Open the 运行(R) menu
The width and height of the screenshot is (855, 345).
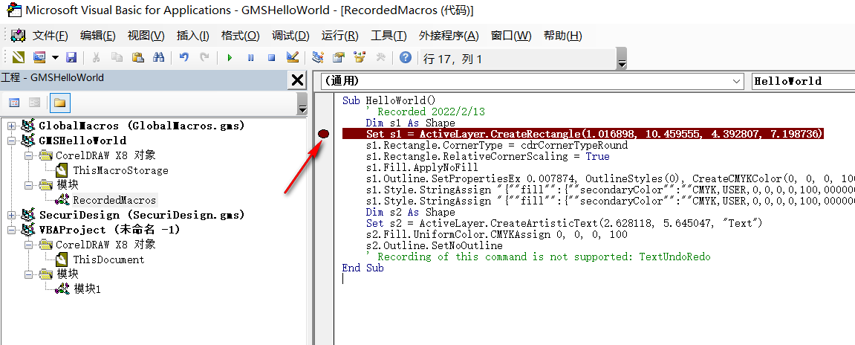pyautogui.click(x=339, y=36)
